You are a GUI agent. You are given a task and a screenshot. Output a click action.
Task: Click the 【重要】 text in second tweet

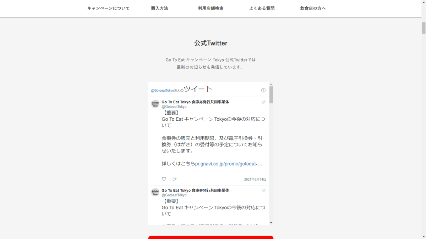(x=171, y=201)
